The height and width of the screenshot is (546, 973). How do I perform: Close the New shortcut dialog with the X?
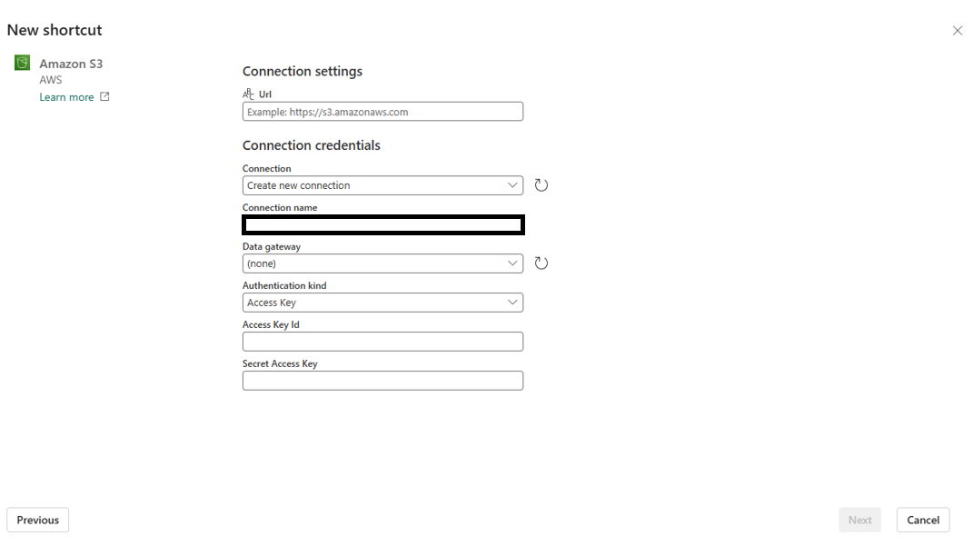coord(958,30)
